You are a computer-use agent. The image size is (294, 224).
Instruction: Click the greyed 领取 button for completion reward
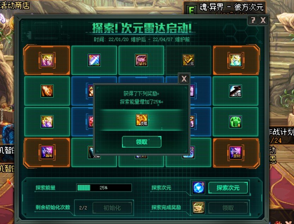pos(228,208)
